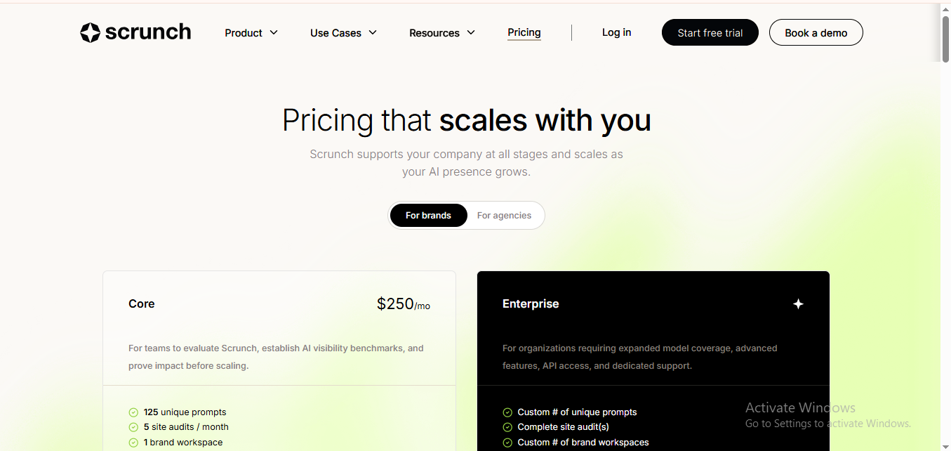Screen dimensions: 951x451
Task: Click checkmark beside Complete site audit(s)
Action: click(x=507, y=426)
